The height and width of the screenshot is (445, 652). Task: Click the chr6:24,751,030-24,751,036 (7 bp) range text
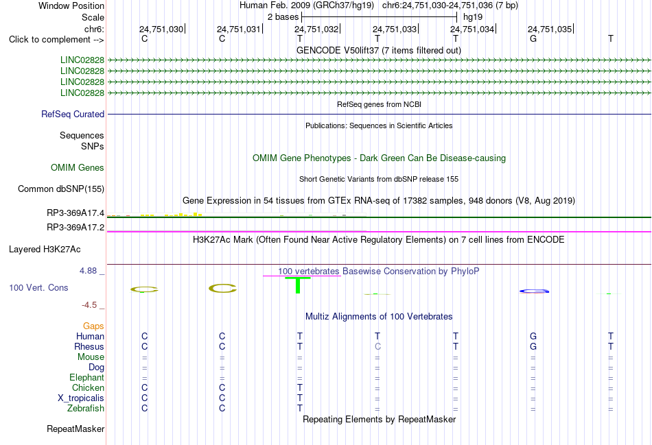point(450,5)
